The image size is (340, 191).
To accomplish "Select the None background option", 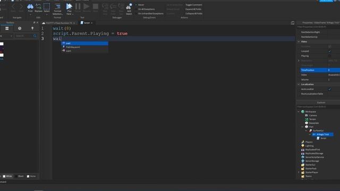I will pos(31,176).
